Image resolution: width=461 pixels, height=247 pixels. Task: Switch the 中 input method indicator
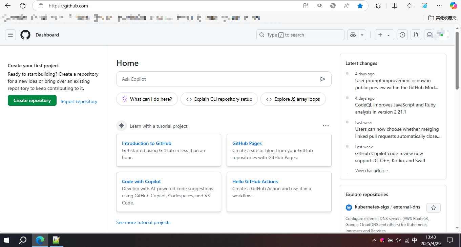click(414, 240)
